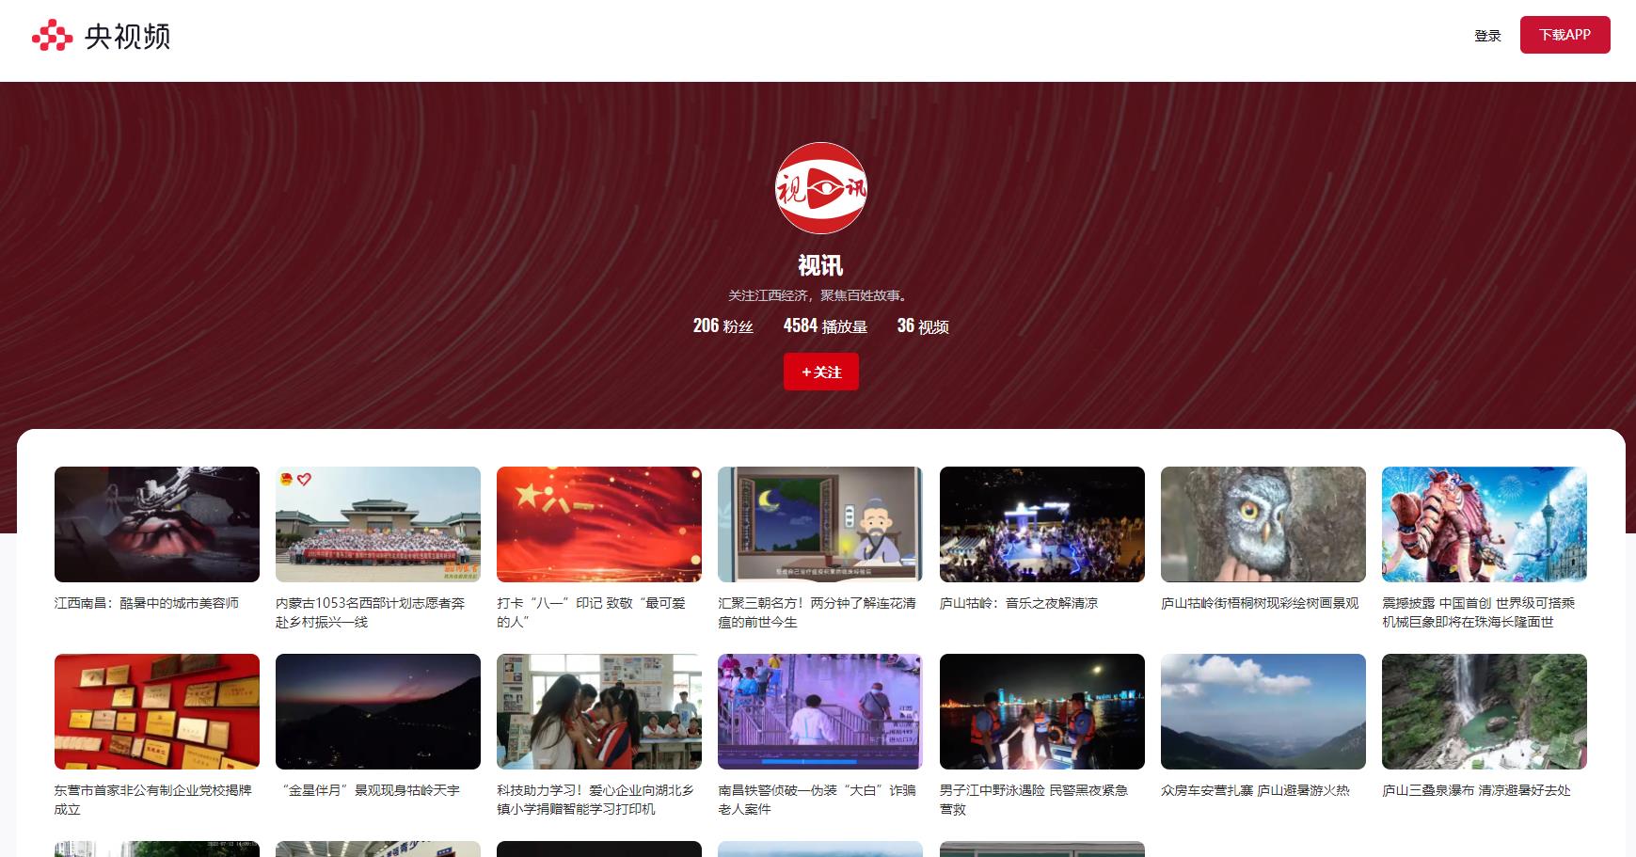This screenshot has height=857, width=1636.
Task: Click title 庐山三叠泉瀑布 清凉避暑好去处
Action: (x=1476, y=790)
